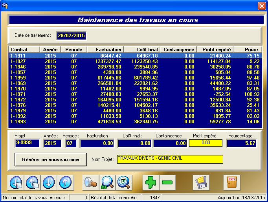
Task: Select contract row 1-1971
Action: 18,94
